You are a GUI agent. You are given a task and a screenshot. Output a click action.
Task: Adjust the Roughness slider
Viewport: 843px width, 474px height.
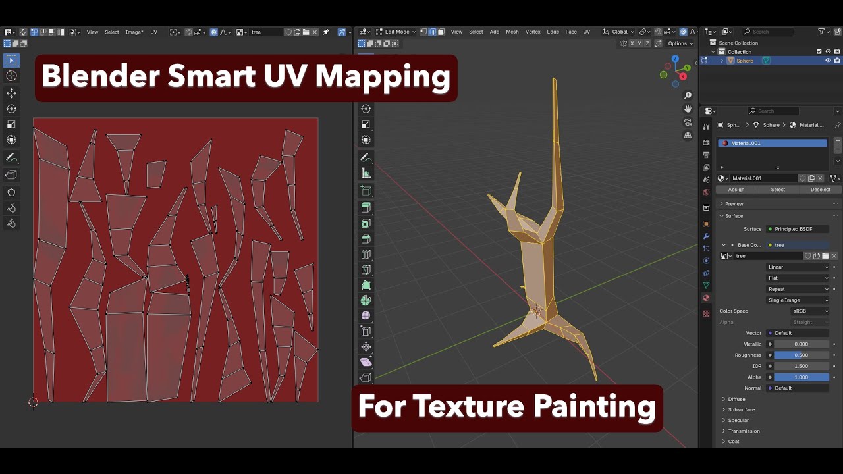coord(802,355)
